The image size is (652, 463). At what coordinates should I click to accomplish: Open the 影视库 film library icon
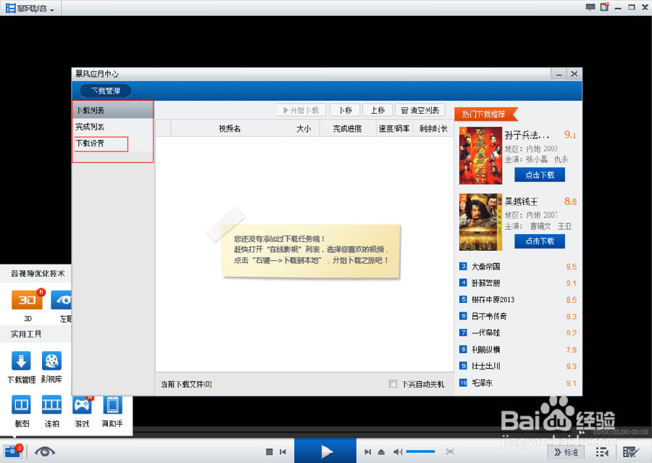click(x=51, y=362)
